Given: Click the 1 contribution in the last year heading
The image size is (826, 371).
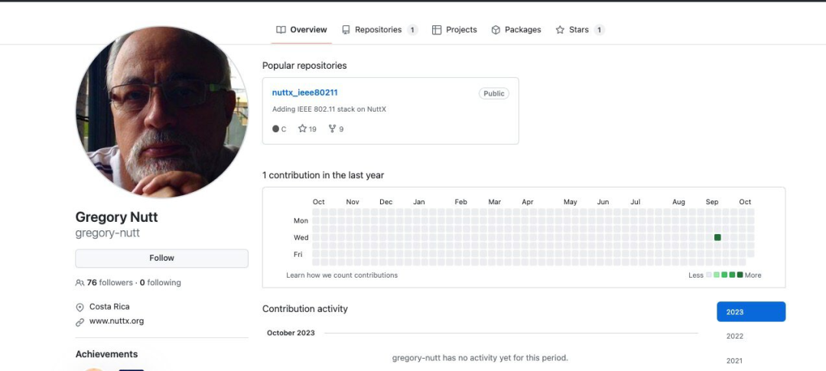Looking at the screenshot, I should [x=323, y=175].
